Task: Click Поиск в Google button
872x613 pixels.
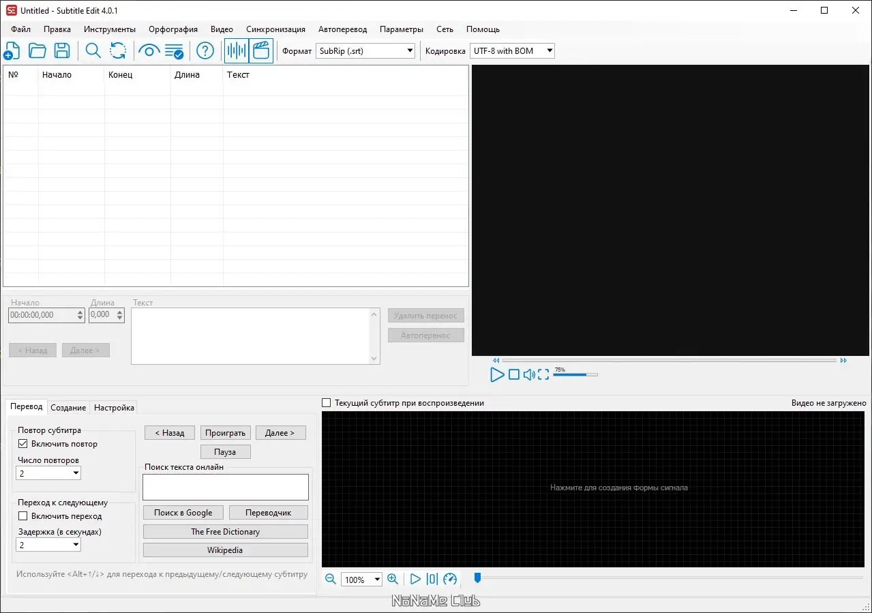Action: point(183,513)
